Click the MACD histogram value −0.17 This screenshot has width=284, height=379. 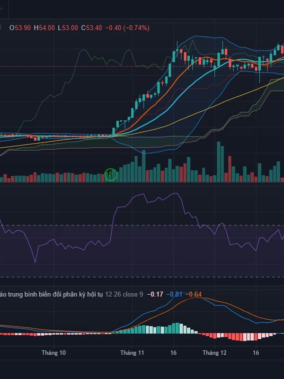pyautogui.click(x=155, y=294)
